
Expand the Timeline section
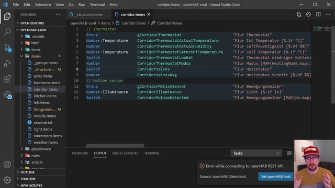click(41, 179)
